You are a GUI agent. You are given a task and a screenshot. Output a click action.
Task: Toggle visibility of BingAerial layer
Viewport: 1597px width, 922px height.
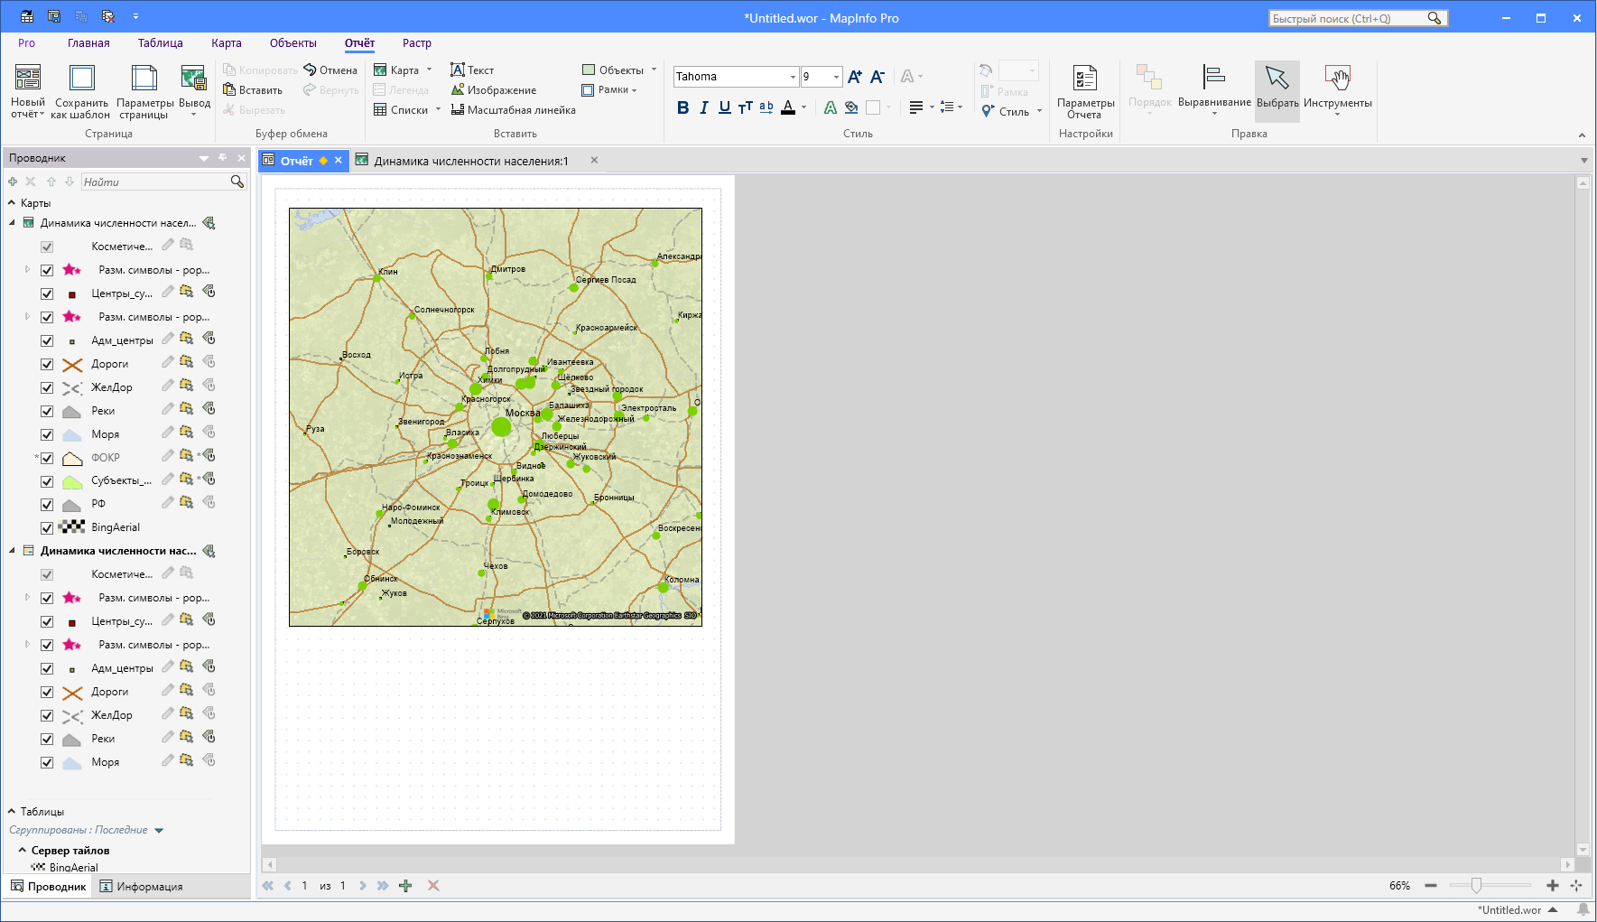coord(47,527)
